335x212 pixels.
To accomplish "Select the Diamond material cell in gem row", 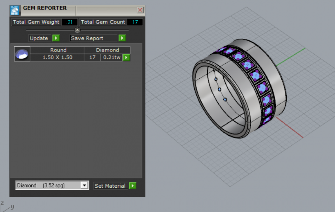I will pyautogui.click(x=107, y=50).
